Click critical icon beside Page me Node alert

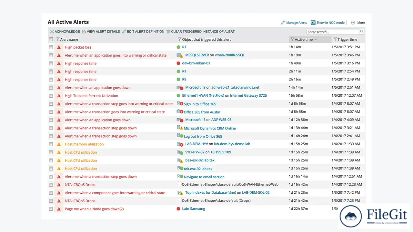coord(59,209)
